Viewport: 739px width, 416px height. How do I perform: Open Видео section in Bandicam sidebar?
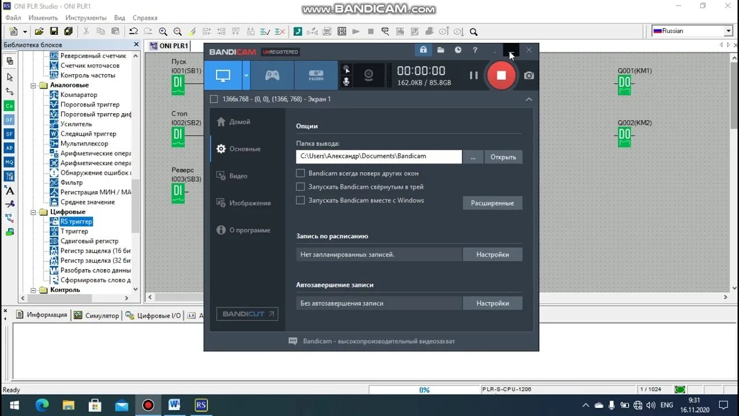238,176
